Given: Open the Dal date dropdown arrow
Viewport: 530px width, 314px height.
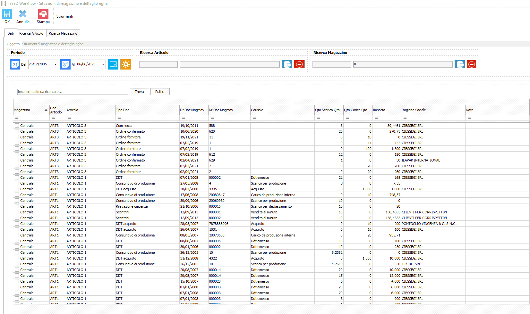Looking at the screenshot, I should [55, 64].
